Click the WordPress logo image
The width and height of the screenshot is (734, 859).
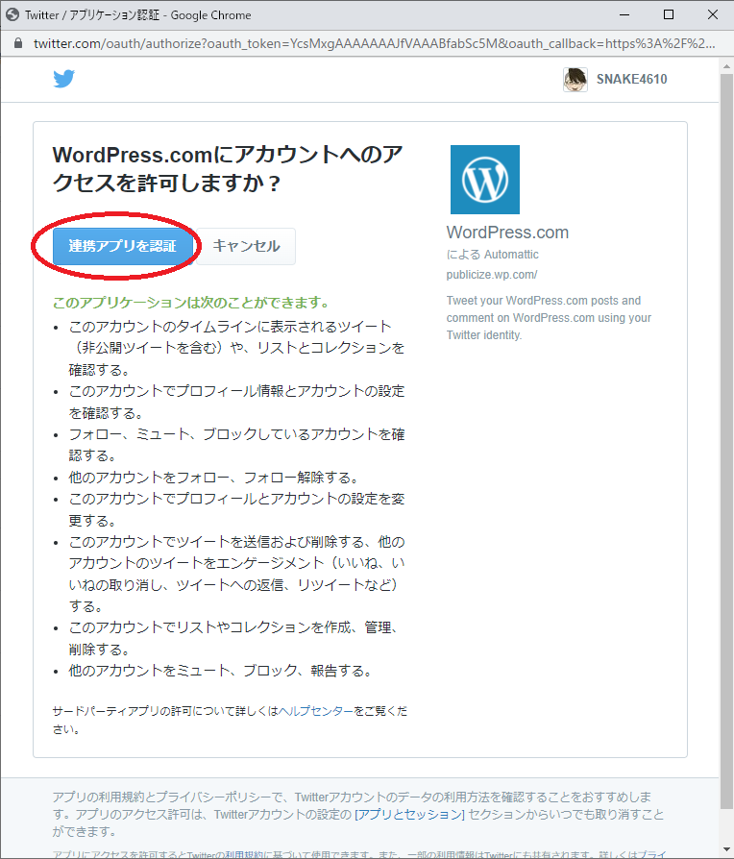(484, 180)
